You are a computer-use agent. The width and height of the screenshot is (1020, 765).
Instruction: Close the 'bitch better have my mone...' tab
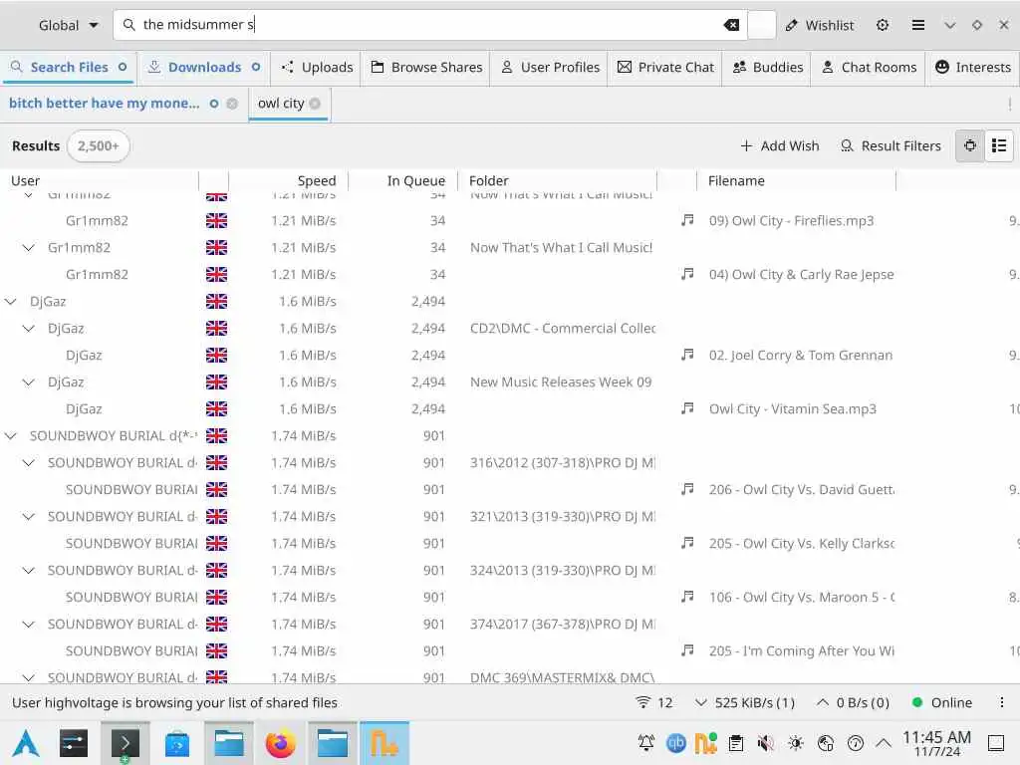[232, 104]
